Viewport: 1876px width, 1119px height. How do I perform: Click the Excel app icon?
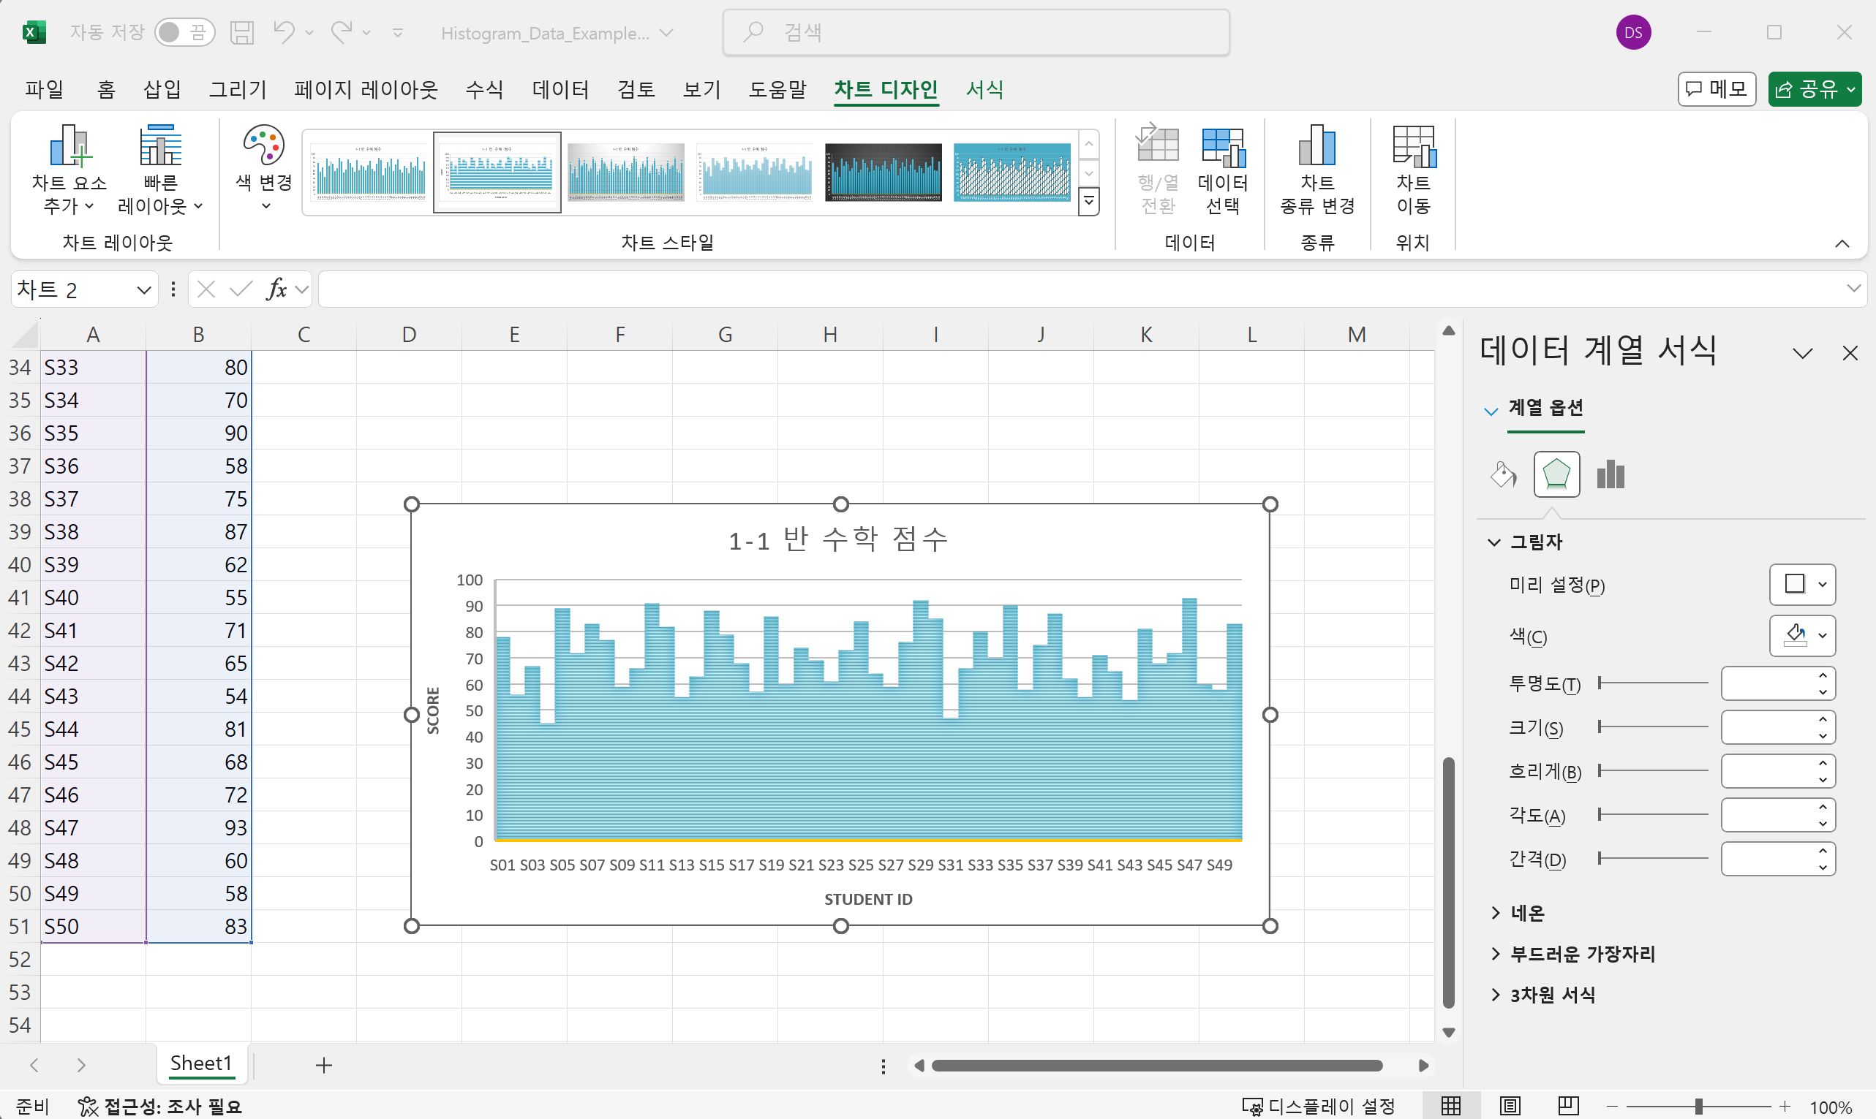coord(34,32)
